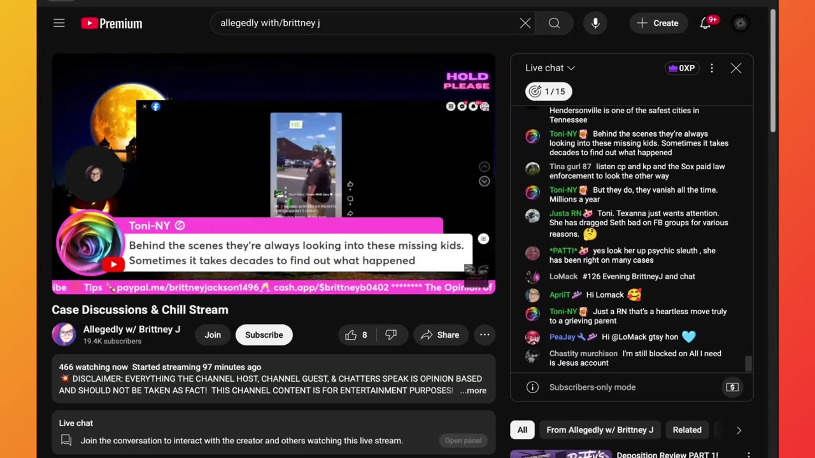Like the video thumbs up
This screenshot has width=815, height=458.
pyautogui.click(x=357, y=335)
